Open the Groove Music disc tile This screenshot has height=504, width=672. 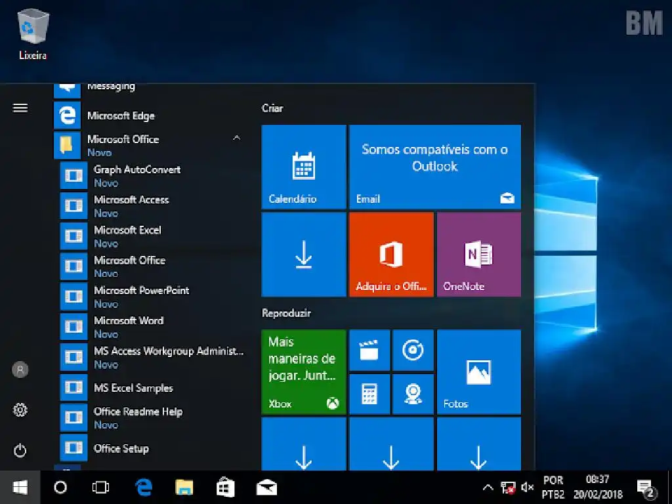tap(413, 350)
